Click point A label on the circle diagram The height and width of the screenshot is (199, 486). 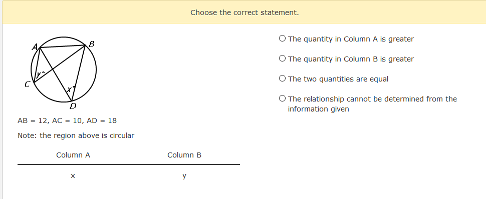[x=35, y=47]
